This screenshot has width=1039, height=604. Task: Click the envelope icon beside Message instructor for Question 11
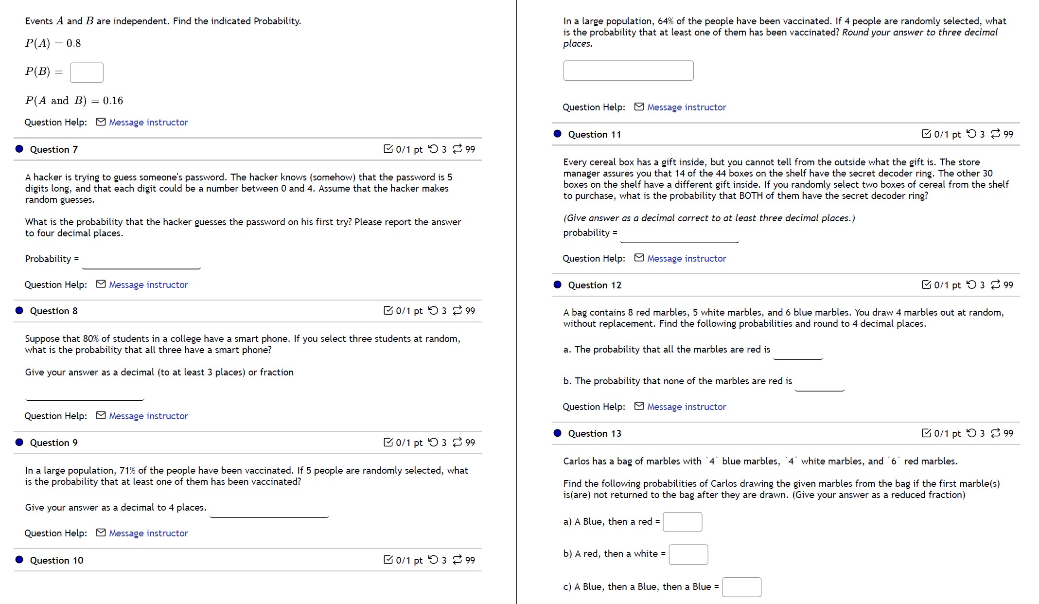pyautogui.click(x=639, y=258)
